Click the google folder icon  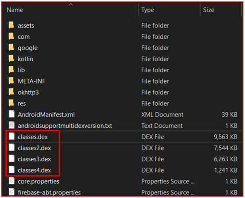point(11,48)
